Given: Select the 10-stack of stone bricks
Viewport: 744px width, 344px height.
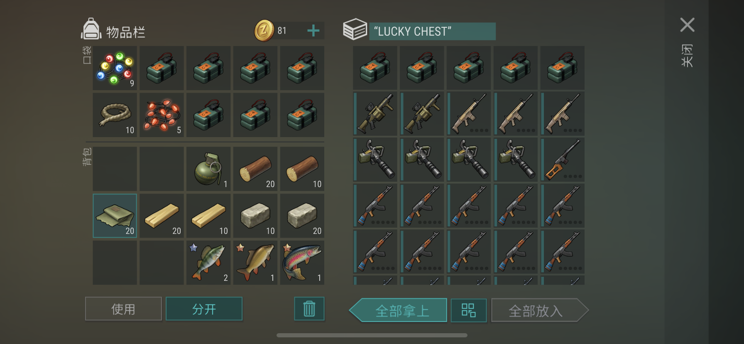Looking at the screenshot, I should [x=255, y=216].
